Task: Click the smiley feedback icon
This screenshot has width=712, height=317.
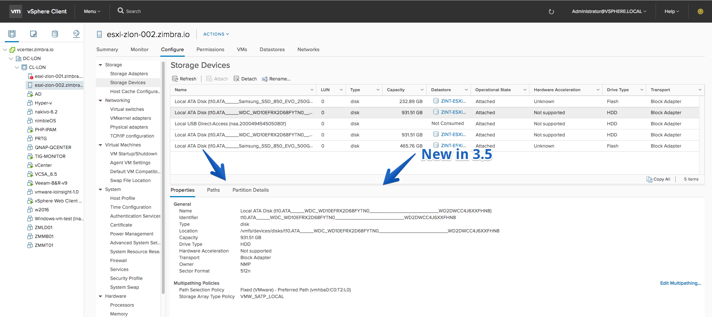Action: point(700,11)
